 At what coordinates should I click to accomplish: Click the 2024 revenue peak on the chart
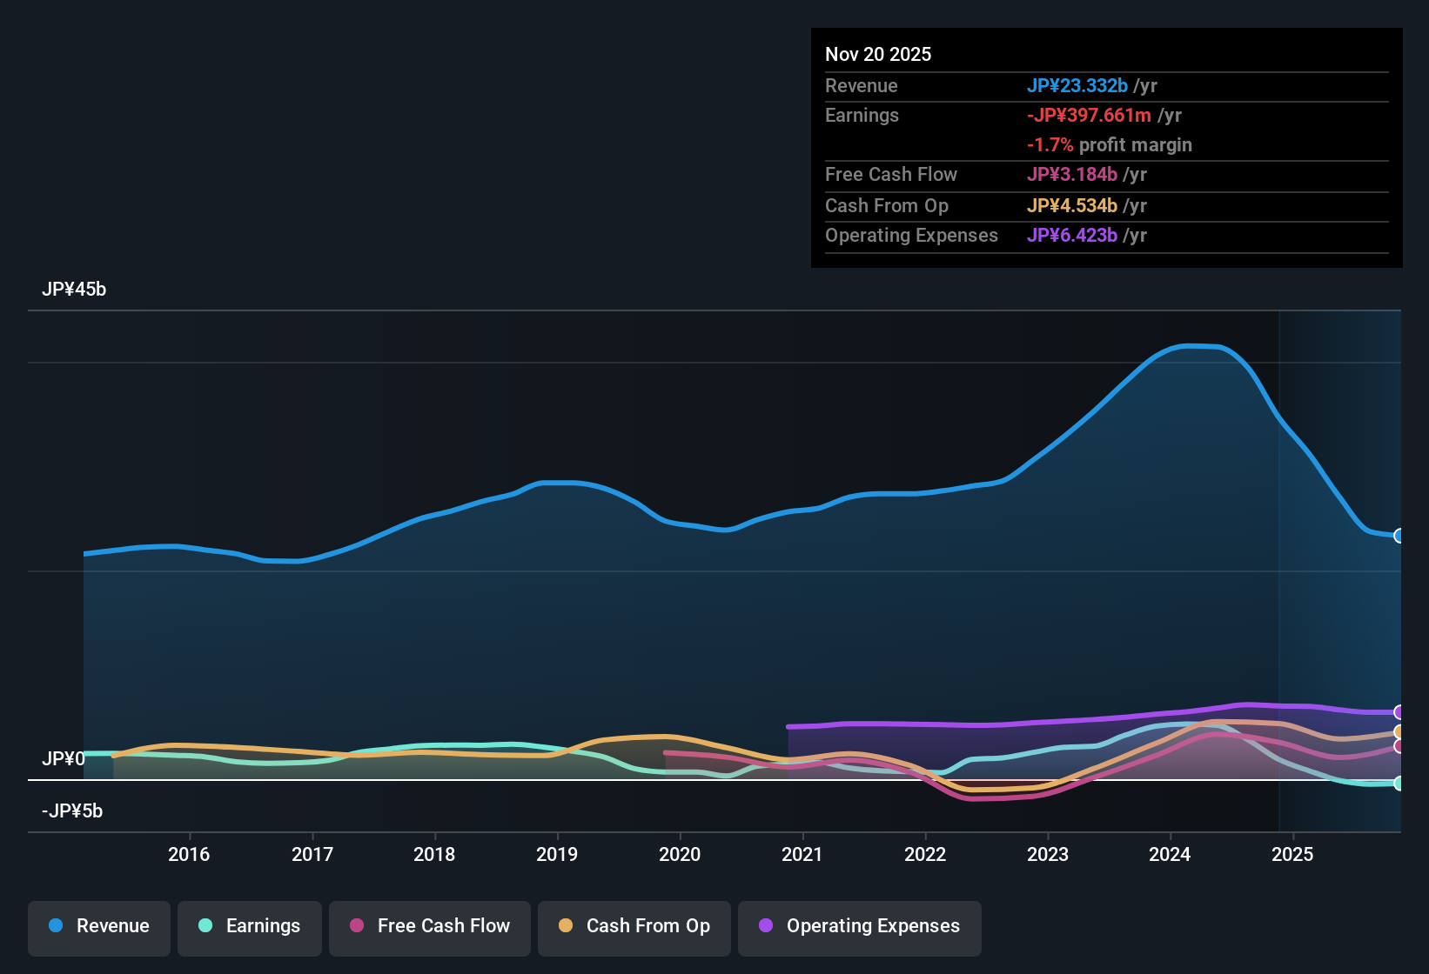[x=1197, y=346]
